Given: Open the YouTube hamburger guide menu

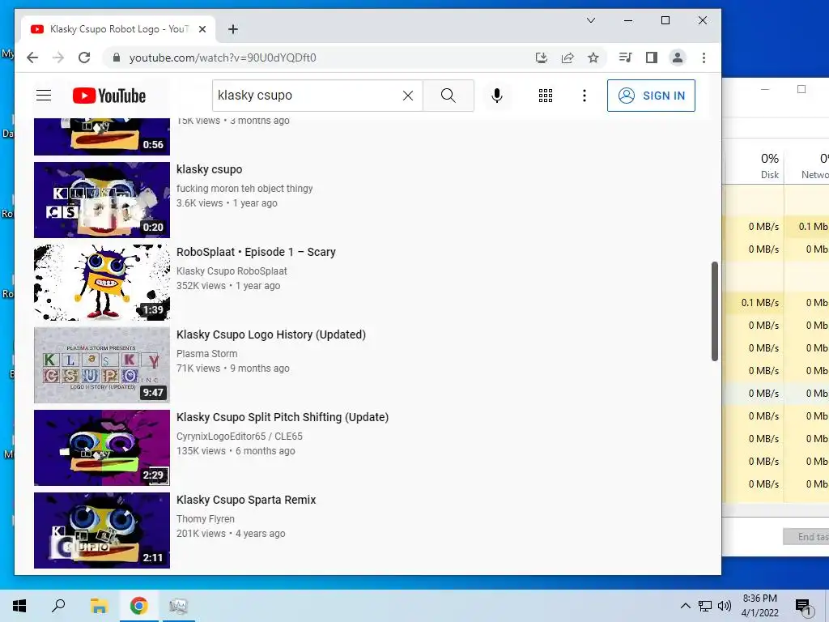Looking at the screenshot, I should point(44,96).
